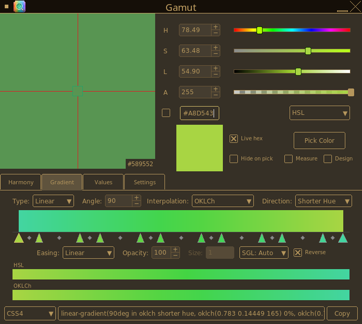The width and height of the screenshot is (362, 324).
Task: Open the Interpolation OKLCh dropdown
Action: pyautogui.click(x=222, y=201)
